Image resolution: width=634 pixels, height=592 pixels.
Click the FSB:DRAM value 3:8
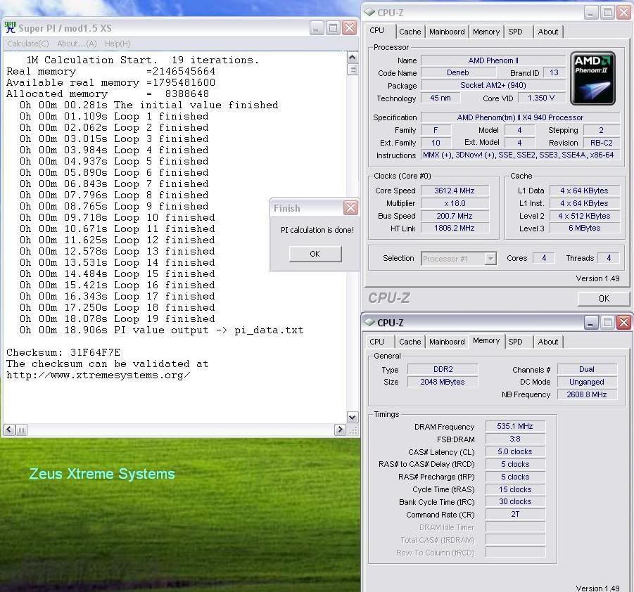point(515,439)
